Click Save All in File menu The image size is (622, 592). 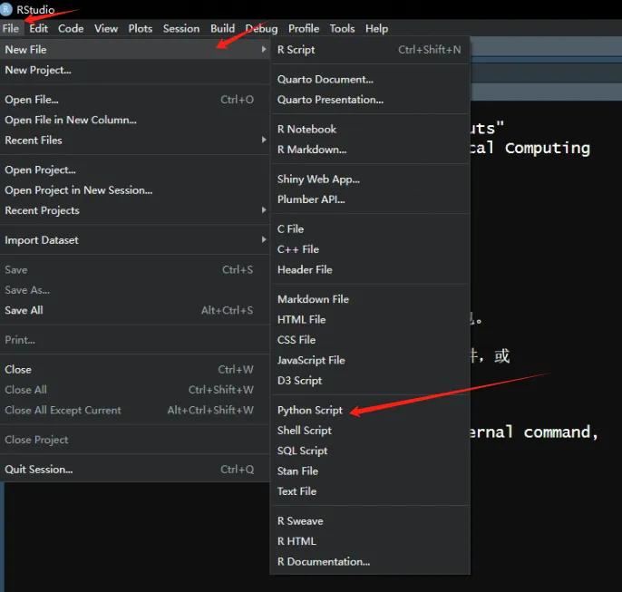click(x=135, y=310)
